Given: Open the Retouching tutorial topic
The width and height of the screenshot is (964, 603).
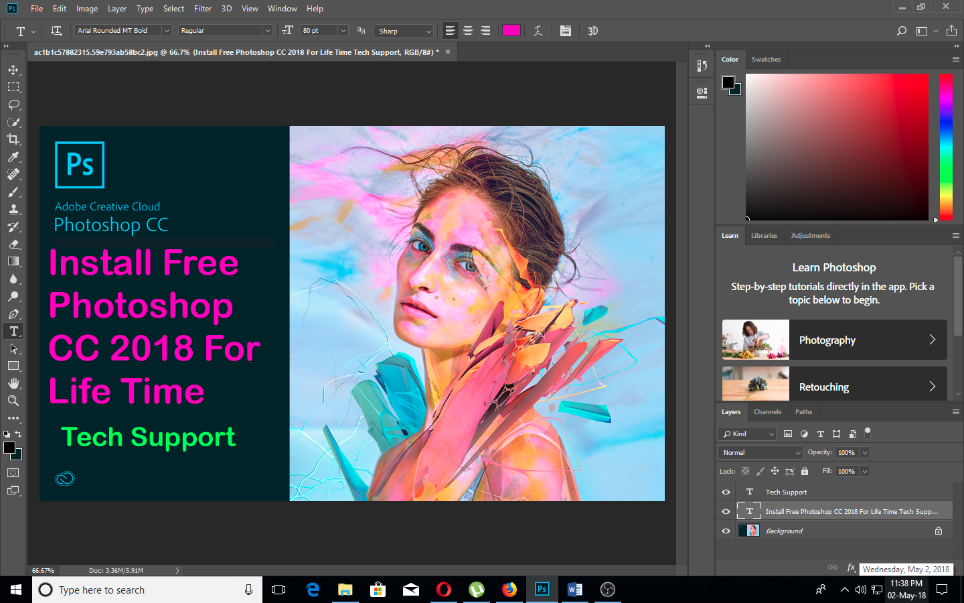Looking at the screenshot, I should (x=834, y=384).
